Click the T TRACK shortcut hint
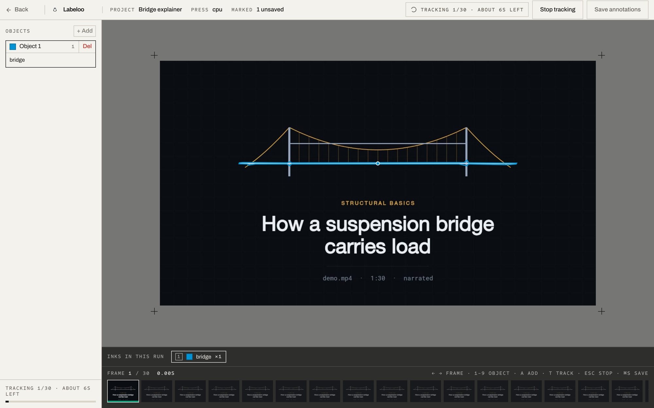The image size is (654, 408). tap(561, 373)
